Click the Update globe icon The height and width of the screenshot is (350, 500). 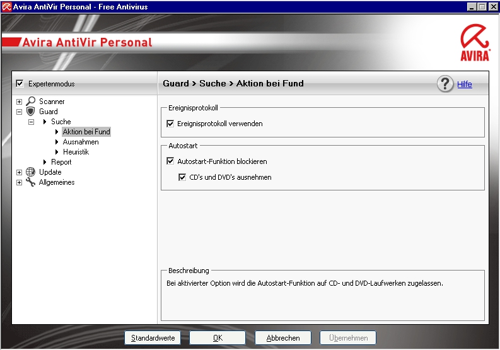point(31,172)
